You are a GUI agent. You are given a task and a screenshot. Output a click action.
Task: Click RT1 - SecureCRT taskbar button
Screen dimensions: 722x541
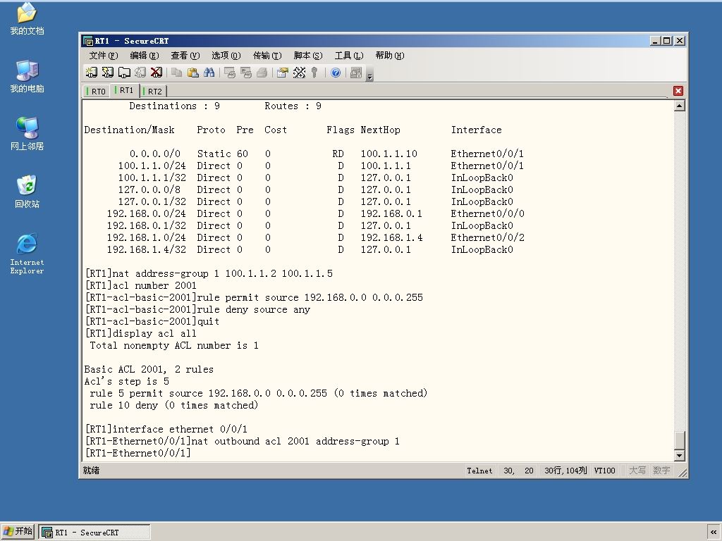(94, 533)
